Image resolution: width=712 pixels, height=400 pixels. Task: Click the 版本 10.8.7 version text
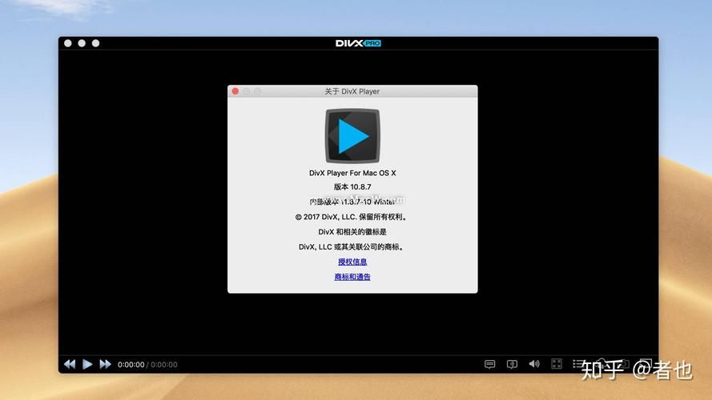pos(352,187)
